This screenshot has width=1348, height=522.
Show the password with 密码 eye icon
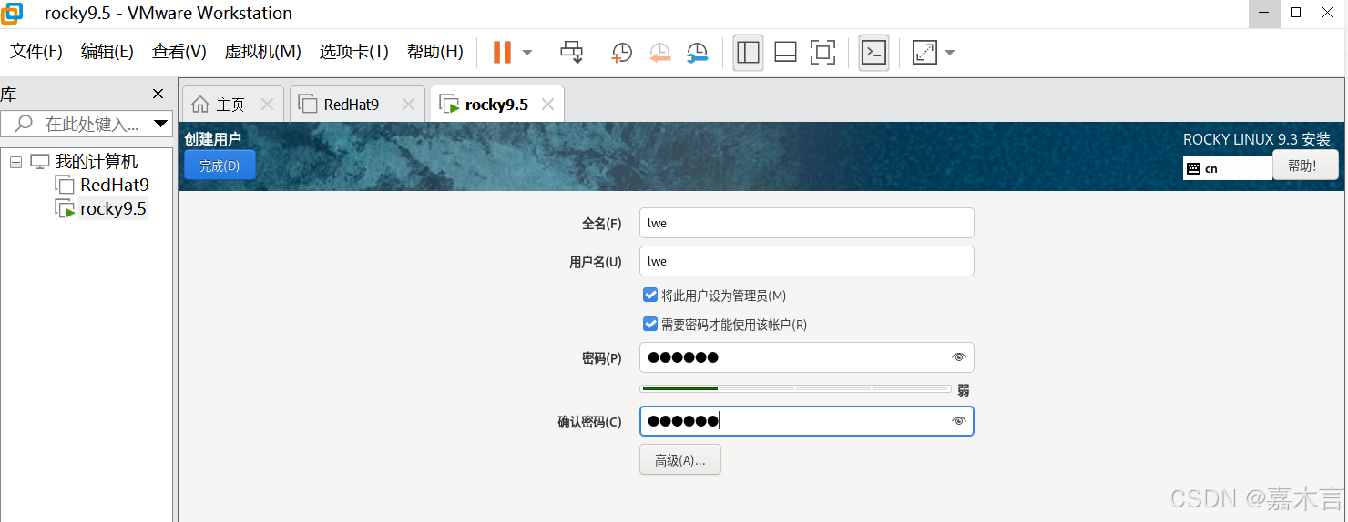coord(958,357)
